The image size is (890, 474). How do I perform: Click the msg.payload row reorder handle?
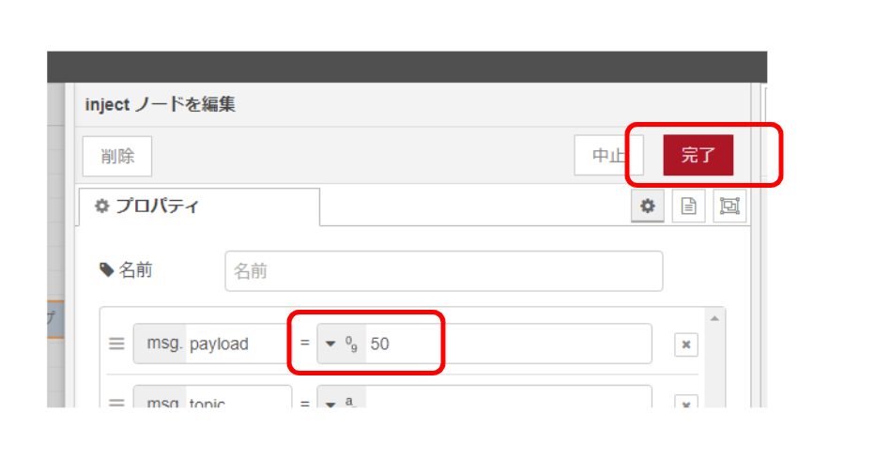pyautogui.click(x=116, y=344)
